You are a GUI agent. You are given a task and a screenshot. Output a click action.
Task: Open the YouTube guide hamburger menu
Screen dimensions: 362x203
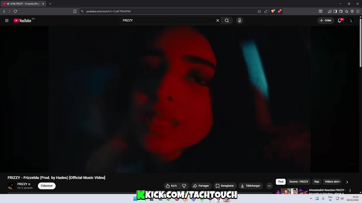click(x=7, y=20)
